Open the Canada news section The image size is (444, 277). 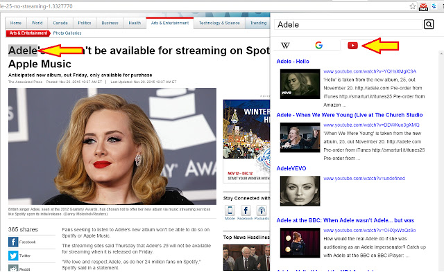pos(60,23)
